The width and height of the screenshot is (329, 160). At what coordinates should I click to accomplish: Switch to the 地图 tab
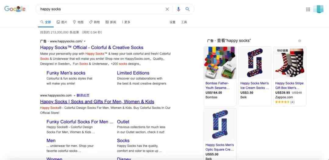coord(78,22)
